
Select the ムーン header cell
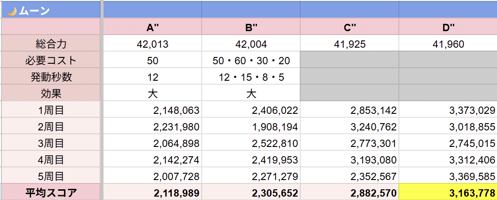tap(51, 10)
